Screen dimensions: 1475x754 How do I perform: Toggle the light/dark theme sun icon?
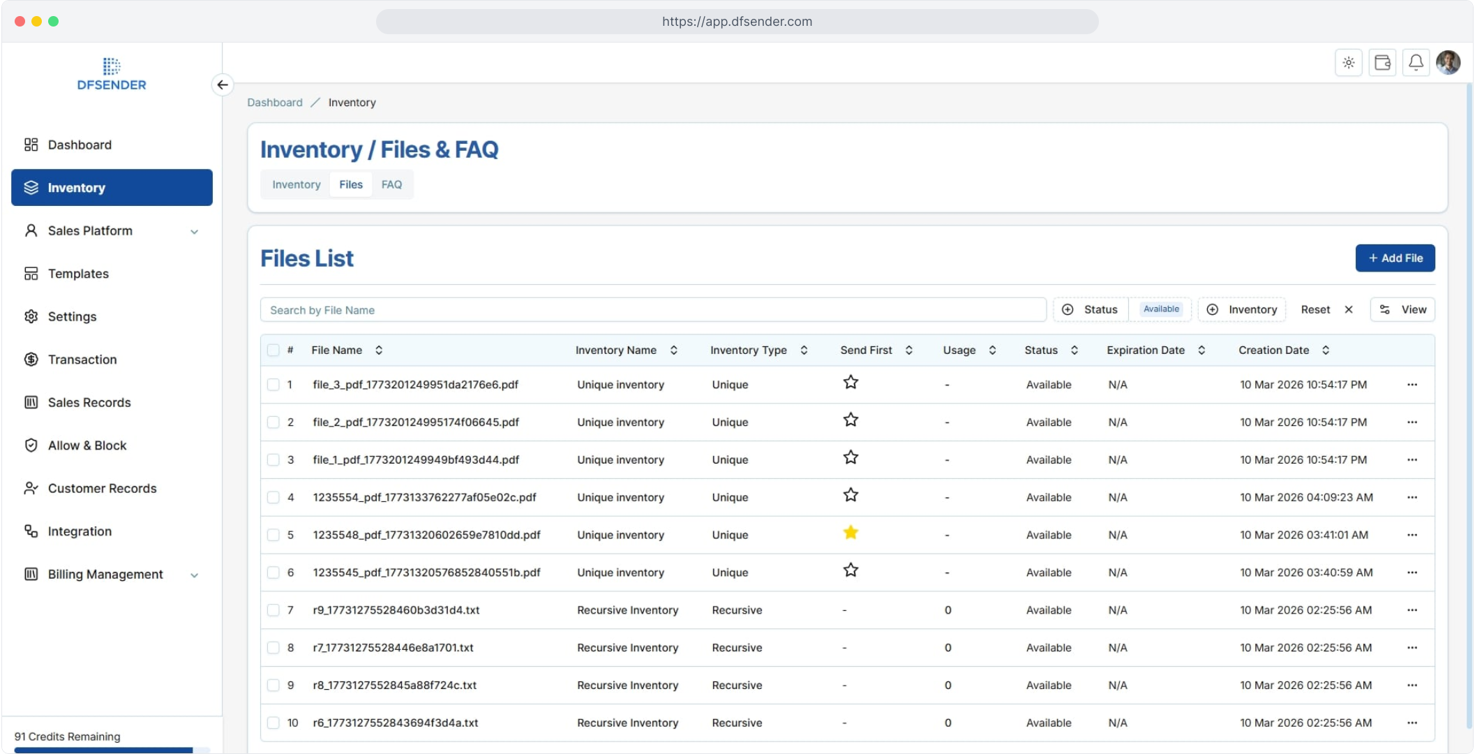coord(1348,63)
